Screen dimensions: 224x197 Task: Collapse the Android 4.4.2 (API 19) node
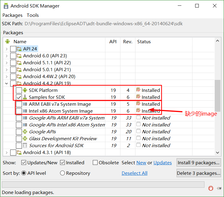tap(7, 83)
